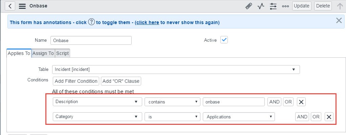Click the 'Onbase' title in header
This screenshot has width=346, height=135.
pos(38,6)
